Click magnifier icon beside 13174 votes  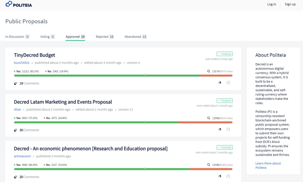[209, 71]
